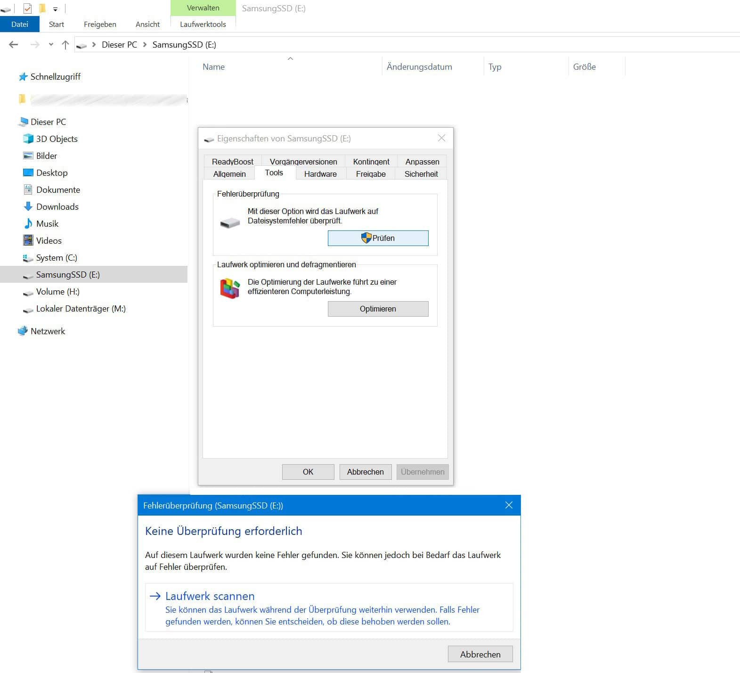Click the Bilder folder icon

point(28,156)
